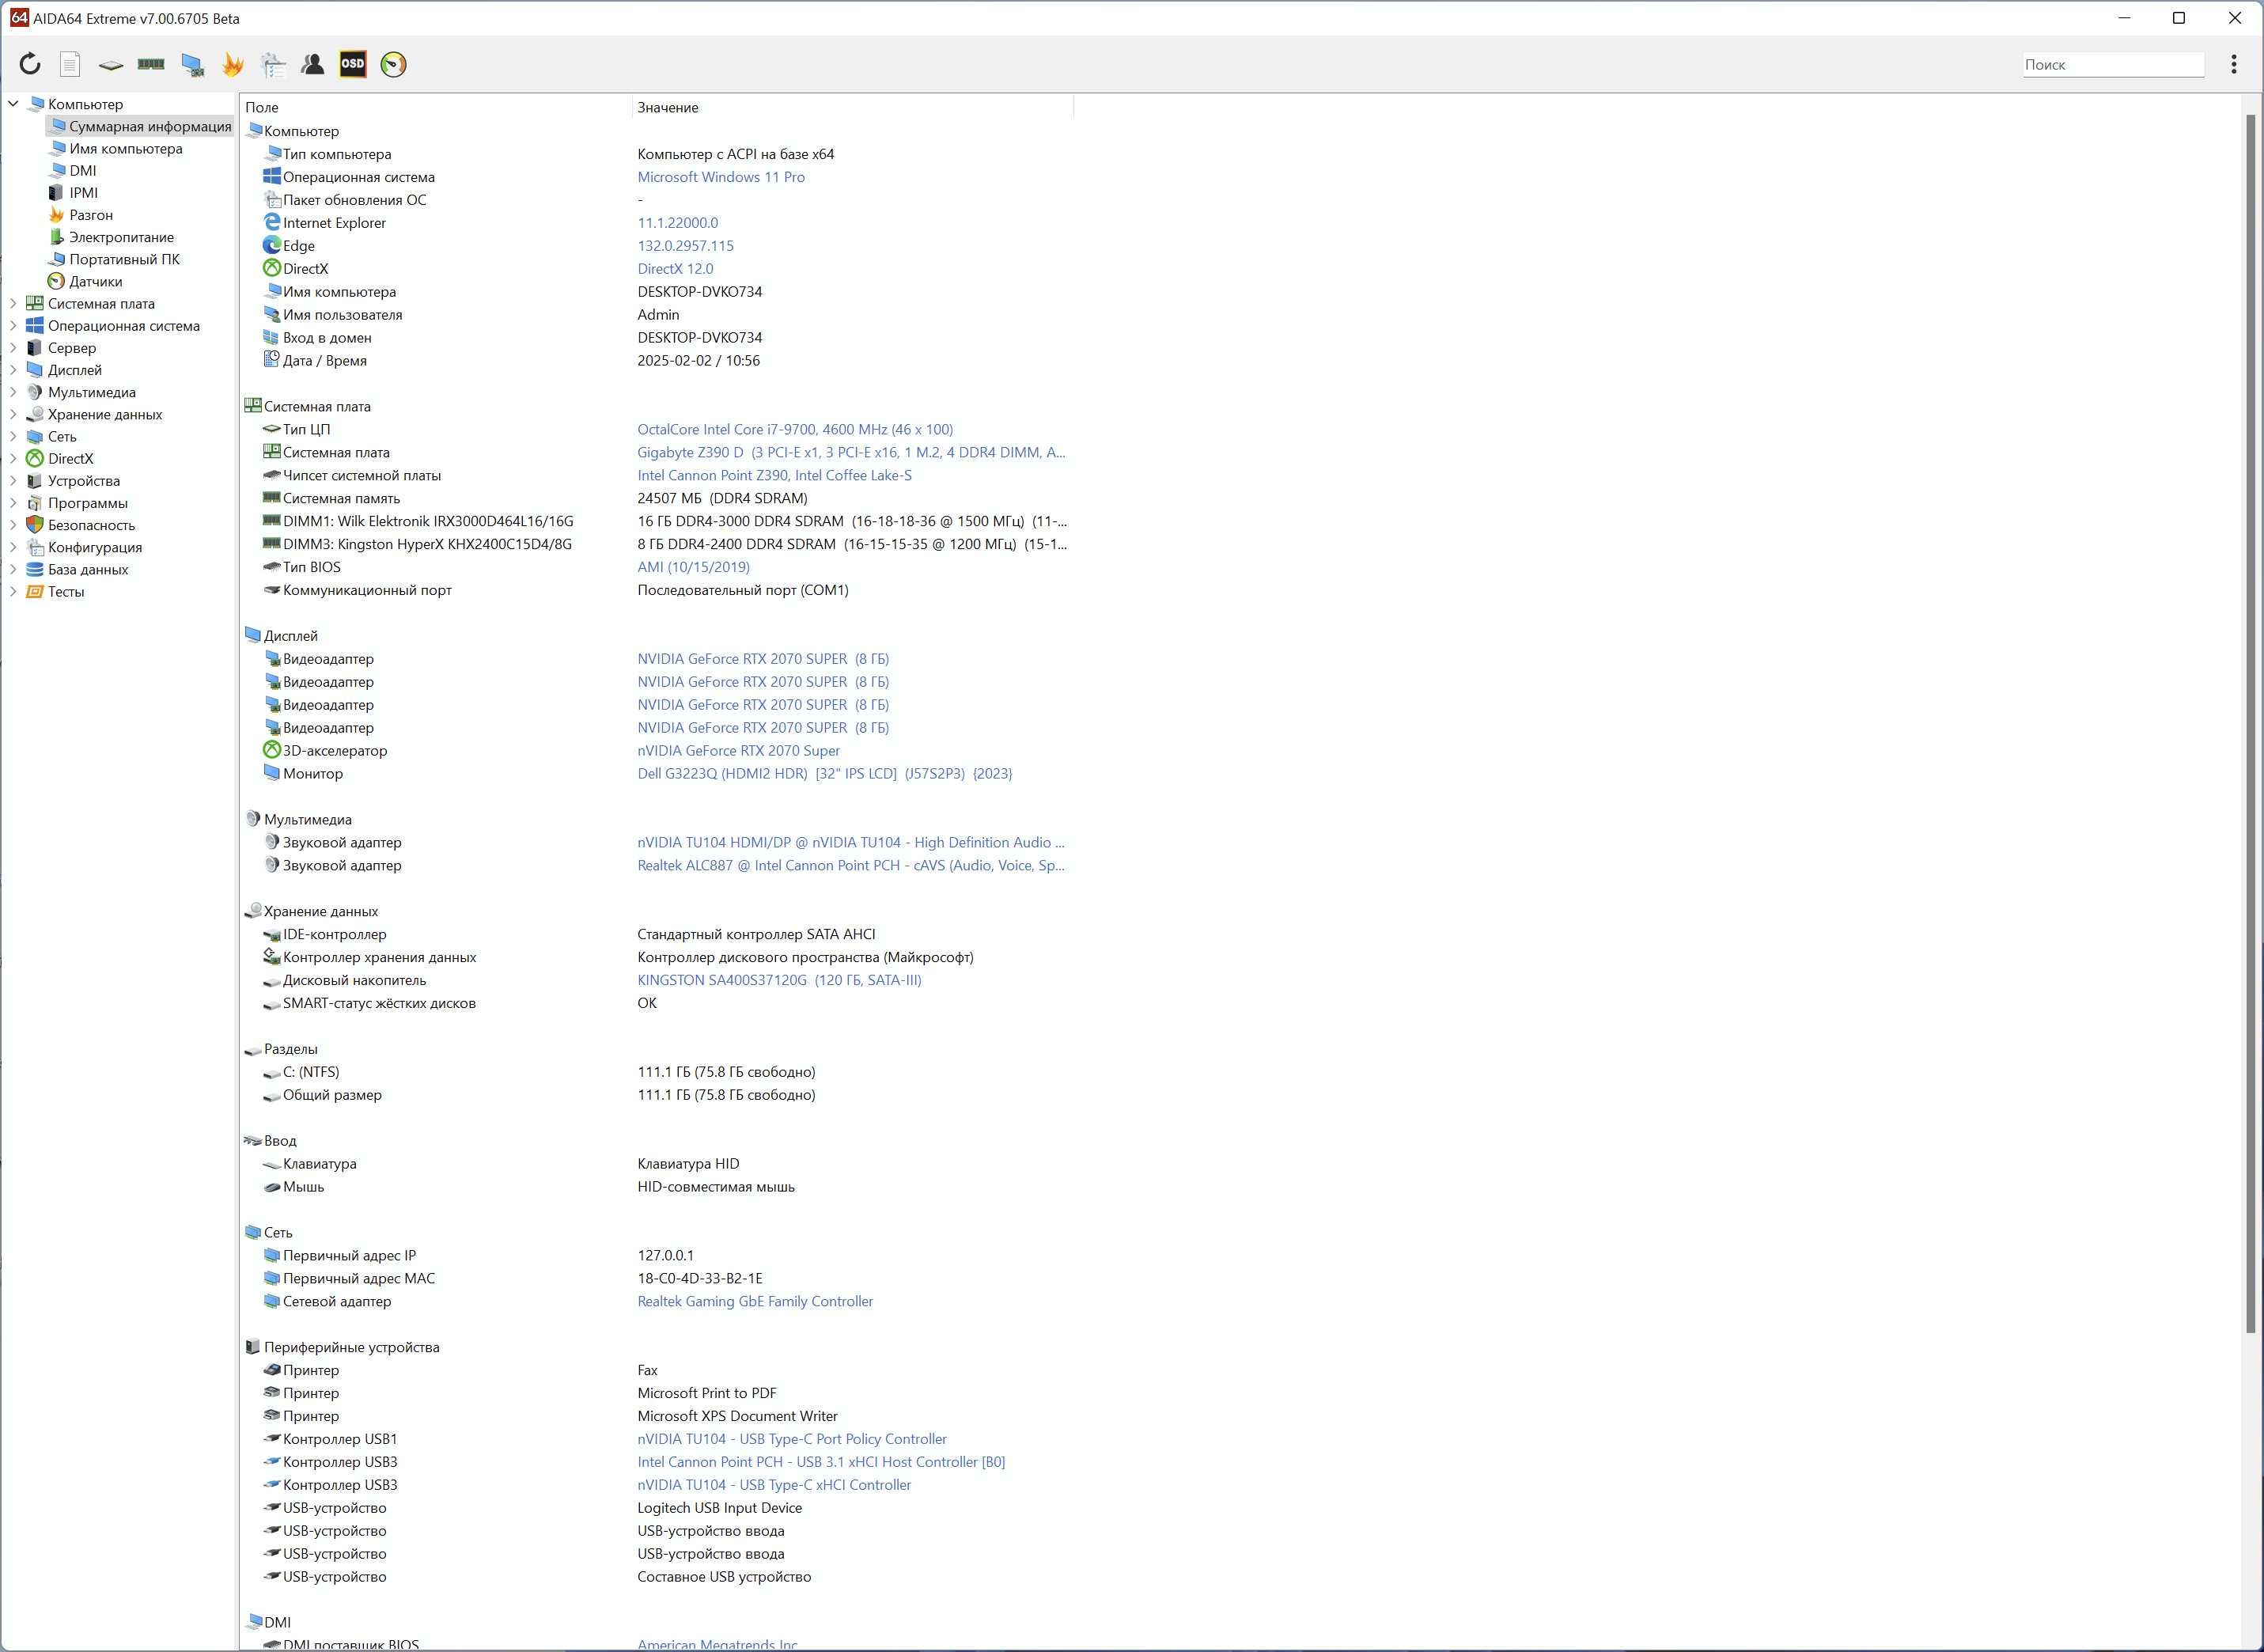2264x1652 pixels.
Task: Open the Report toolbar icon
Action: 70,65
